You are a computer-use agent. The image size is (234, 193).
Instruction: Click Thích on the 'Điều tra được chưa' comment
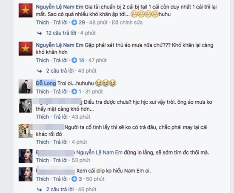(43, 117)
